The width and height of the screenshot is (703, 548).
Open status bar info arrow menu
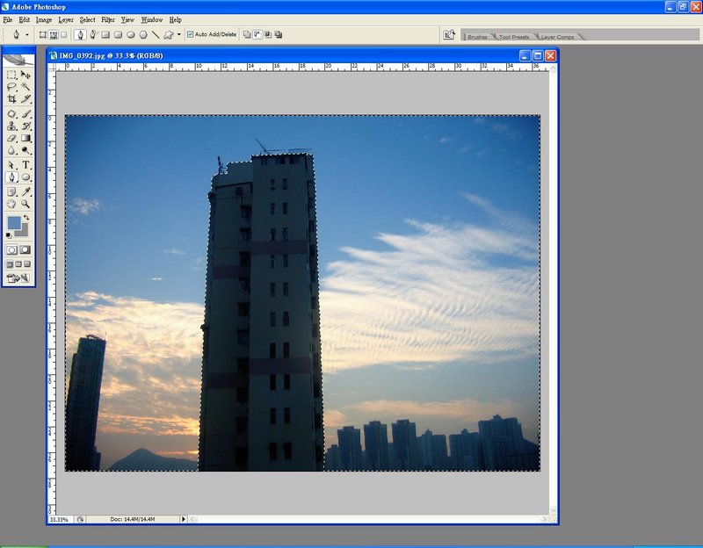coord(183,519)
